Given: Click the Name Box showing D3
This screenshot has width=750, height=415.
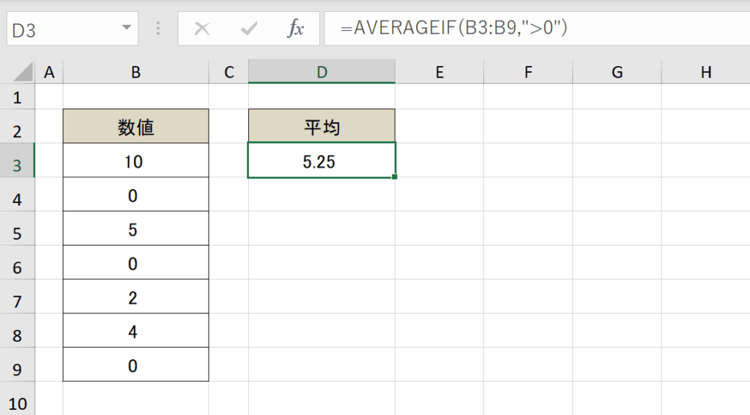Looking at the screenshot, I should coord(73,29).
